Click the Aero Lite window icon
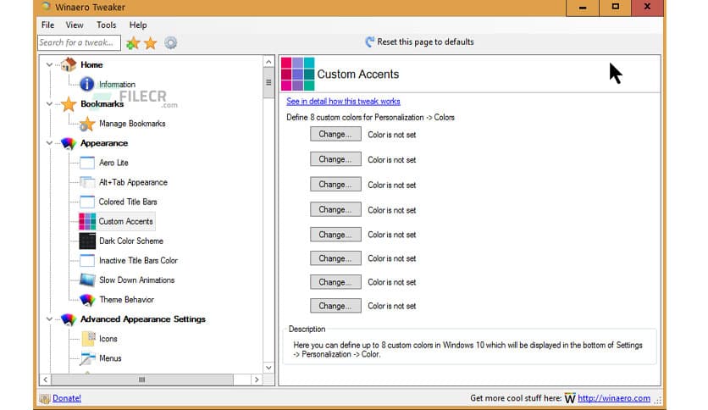Viewport: 708px width, 410px height. pos(86,163)
